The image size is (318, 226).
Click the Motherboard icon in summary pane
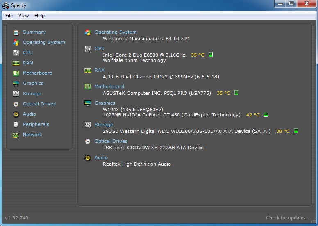pos(88,87)
